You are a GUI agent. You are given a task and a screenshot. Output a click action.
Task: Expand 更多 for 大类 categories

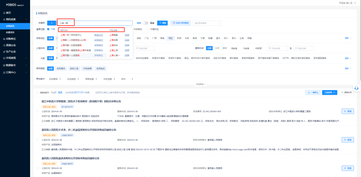click(x=348, y=58)
